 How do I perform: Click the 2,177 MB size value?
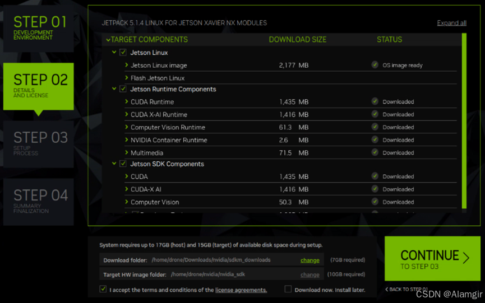294,65
